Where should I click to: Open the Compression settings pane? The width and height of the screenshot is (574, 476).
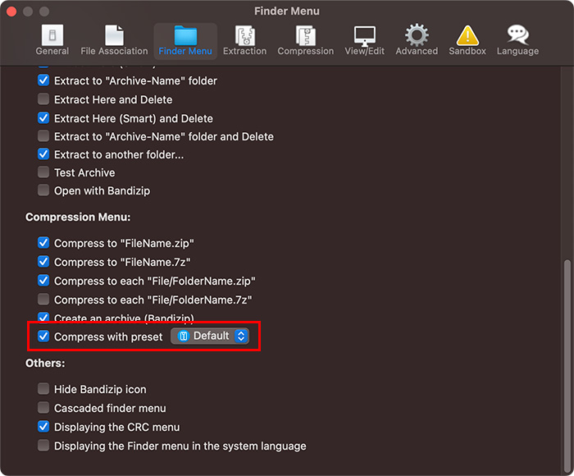[306, 40]
